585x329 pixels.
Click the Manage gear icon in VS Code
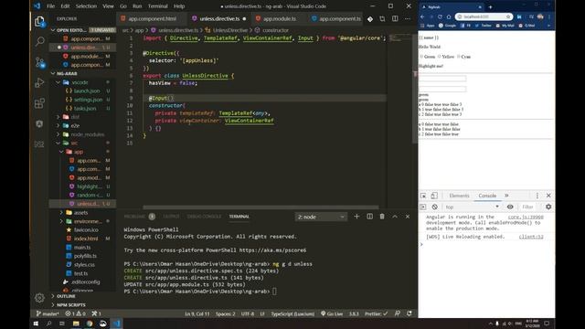tap(39, 298)
